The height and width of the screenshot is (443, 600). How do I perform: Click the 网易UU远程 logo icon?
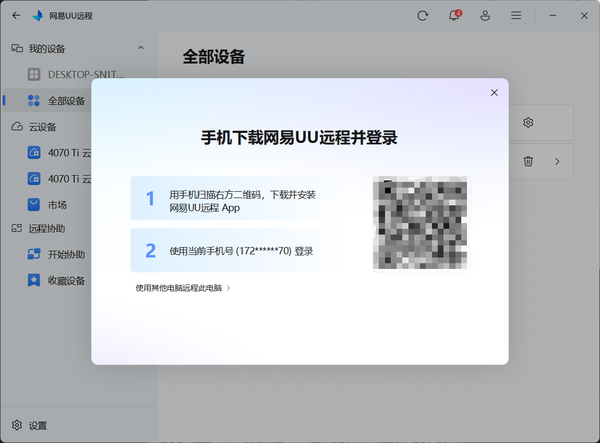click(38, 16)
